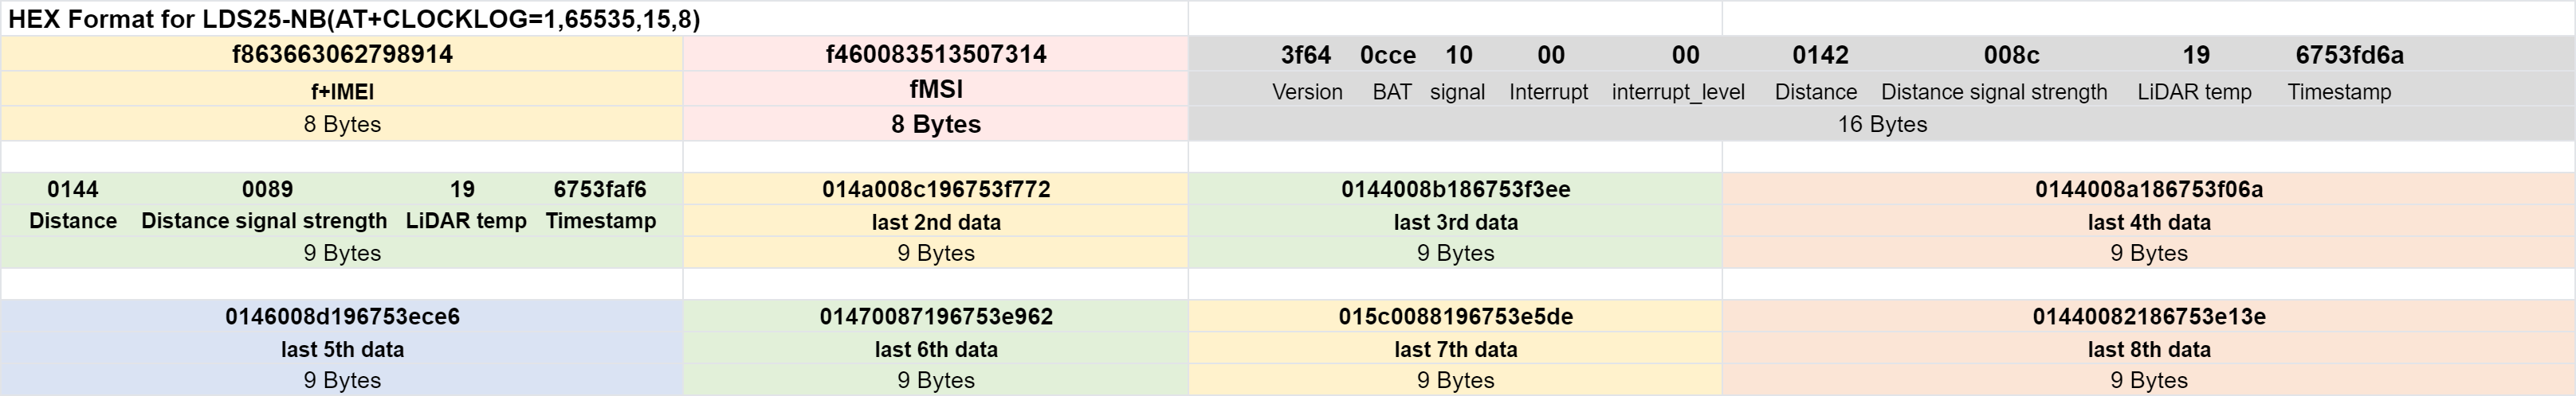This screenshot has height=396, width=2576.
Task: Select the last 6th data label
Action: click(936, 349)
